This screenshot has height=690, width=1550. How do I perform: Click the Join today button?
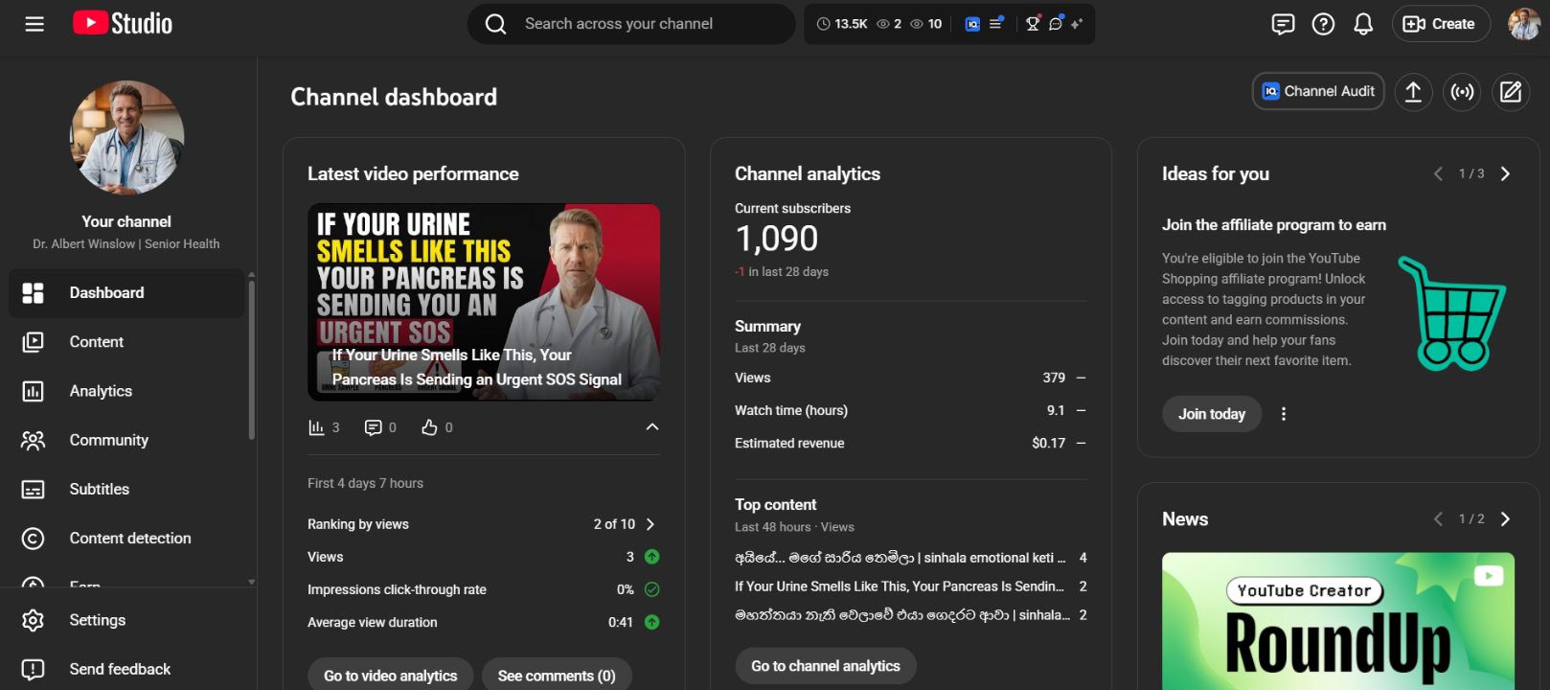click(x=1212, y=414)
